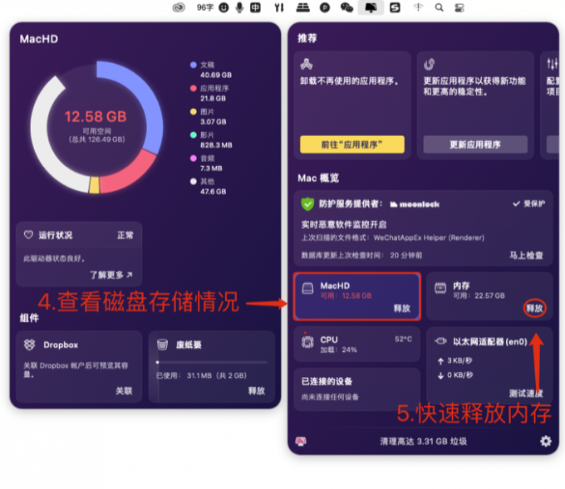Click the applications uninstall icon in 推荐
This screenshot has width=565, height=489.
coord(307,64)
